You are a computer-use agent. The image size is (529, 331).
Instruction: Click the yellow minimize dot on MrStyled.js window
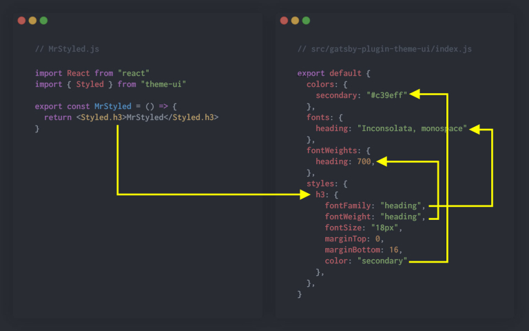click(x=33, y=21)
